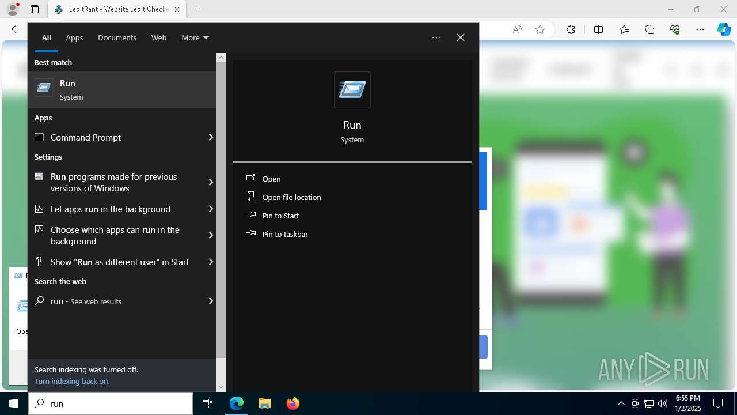Open Edge Favorites list
737x415 pixels.
(x=624, y=29)
